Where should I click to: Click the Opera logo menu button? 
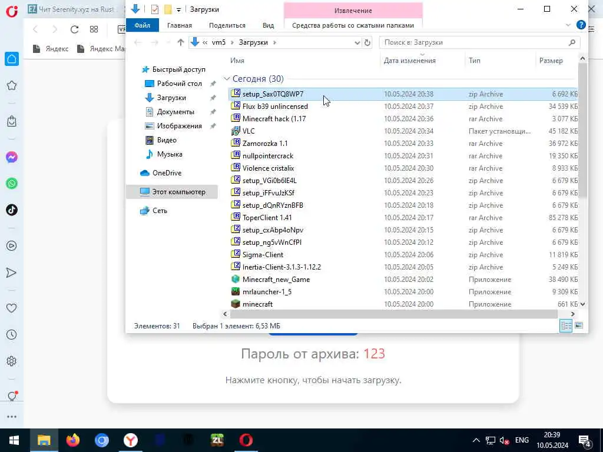pyautogui.click(x=12, y=11)
